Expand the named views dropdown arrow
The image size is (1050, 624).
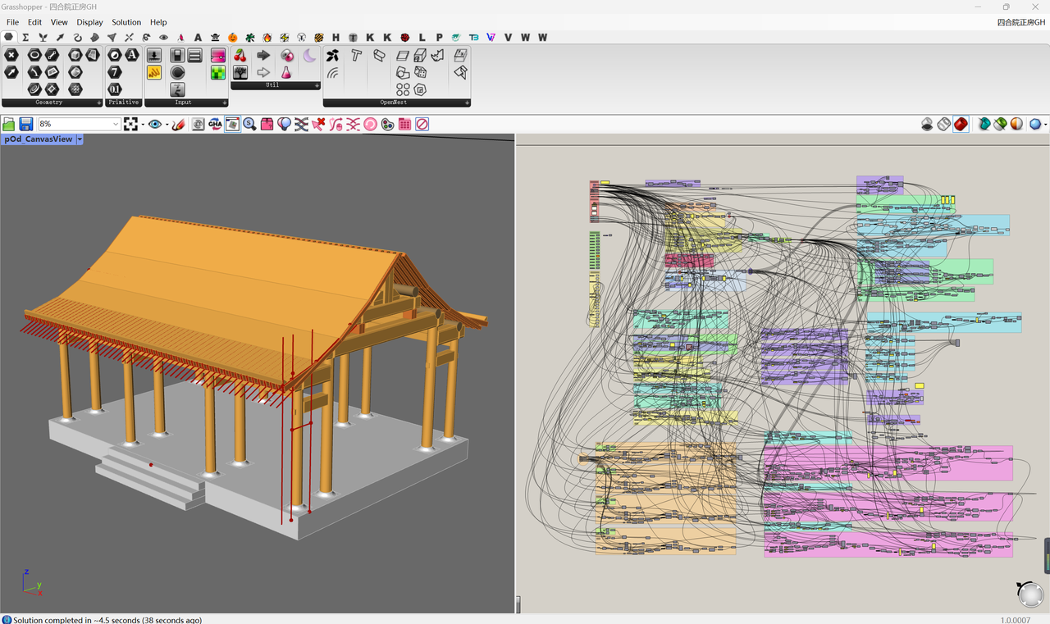pyautogui.click(x=167, y=125)
